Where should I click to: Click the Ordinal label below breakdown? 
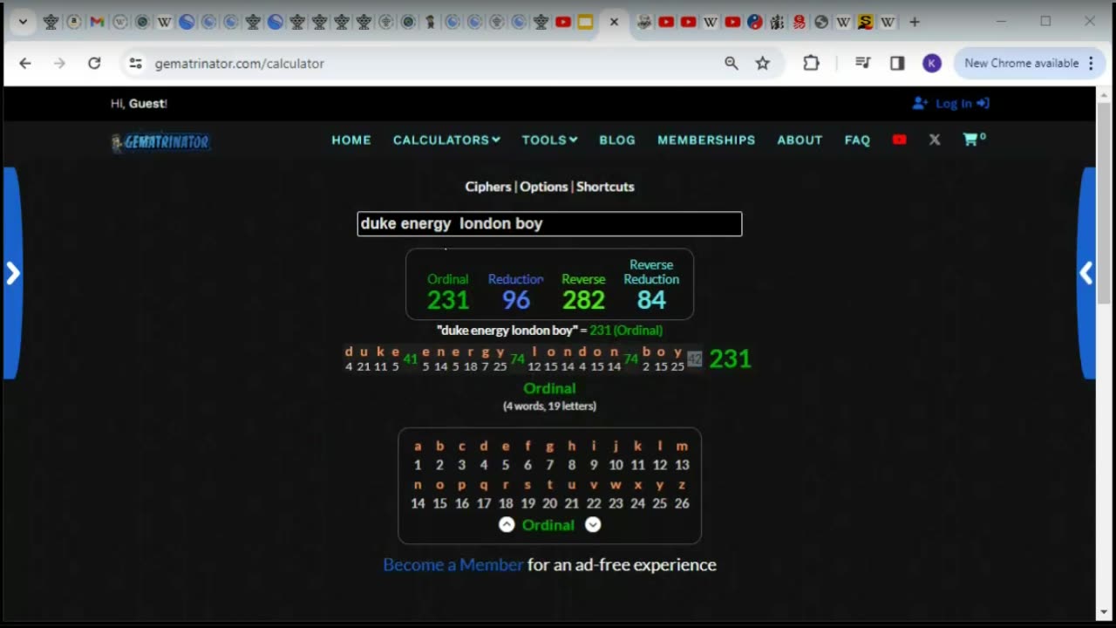549,388
